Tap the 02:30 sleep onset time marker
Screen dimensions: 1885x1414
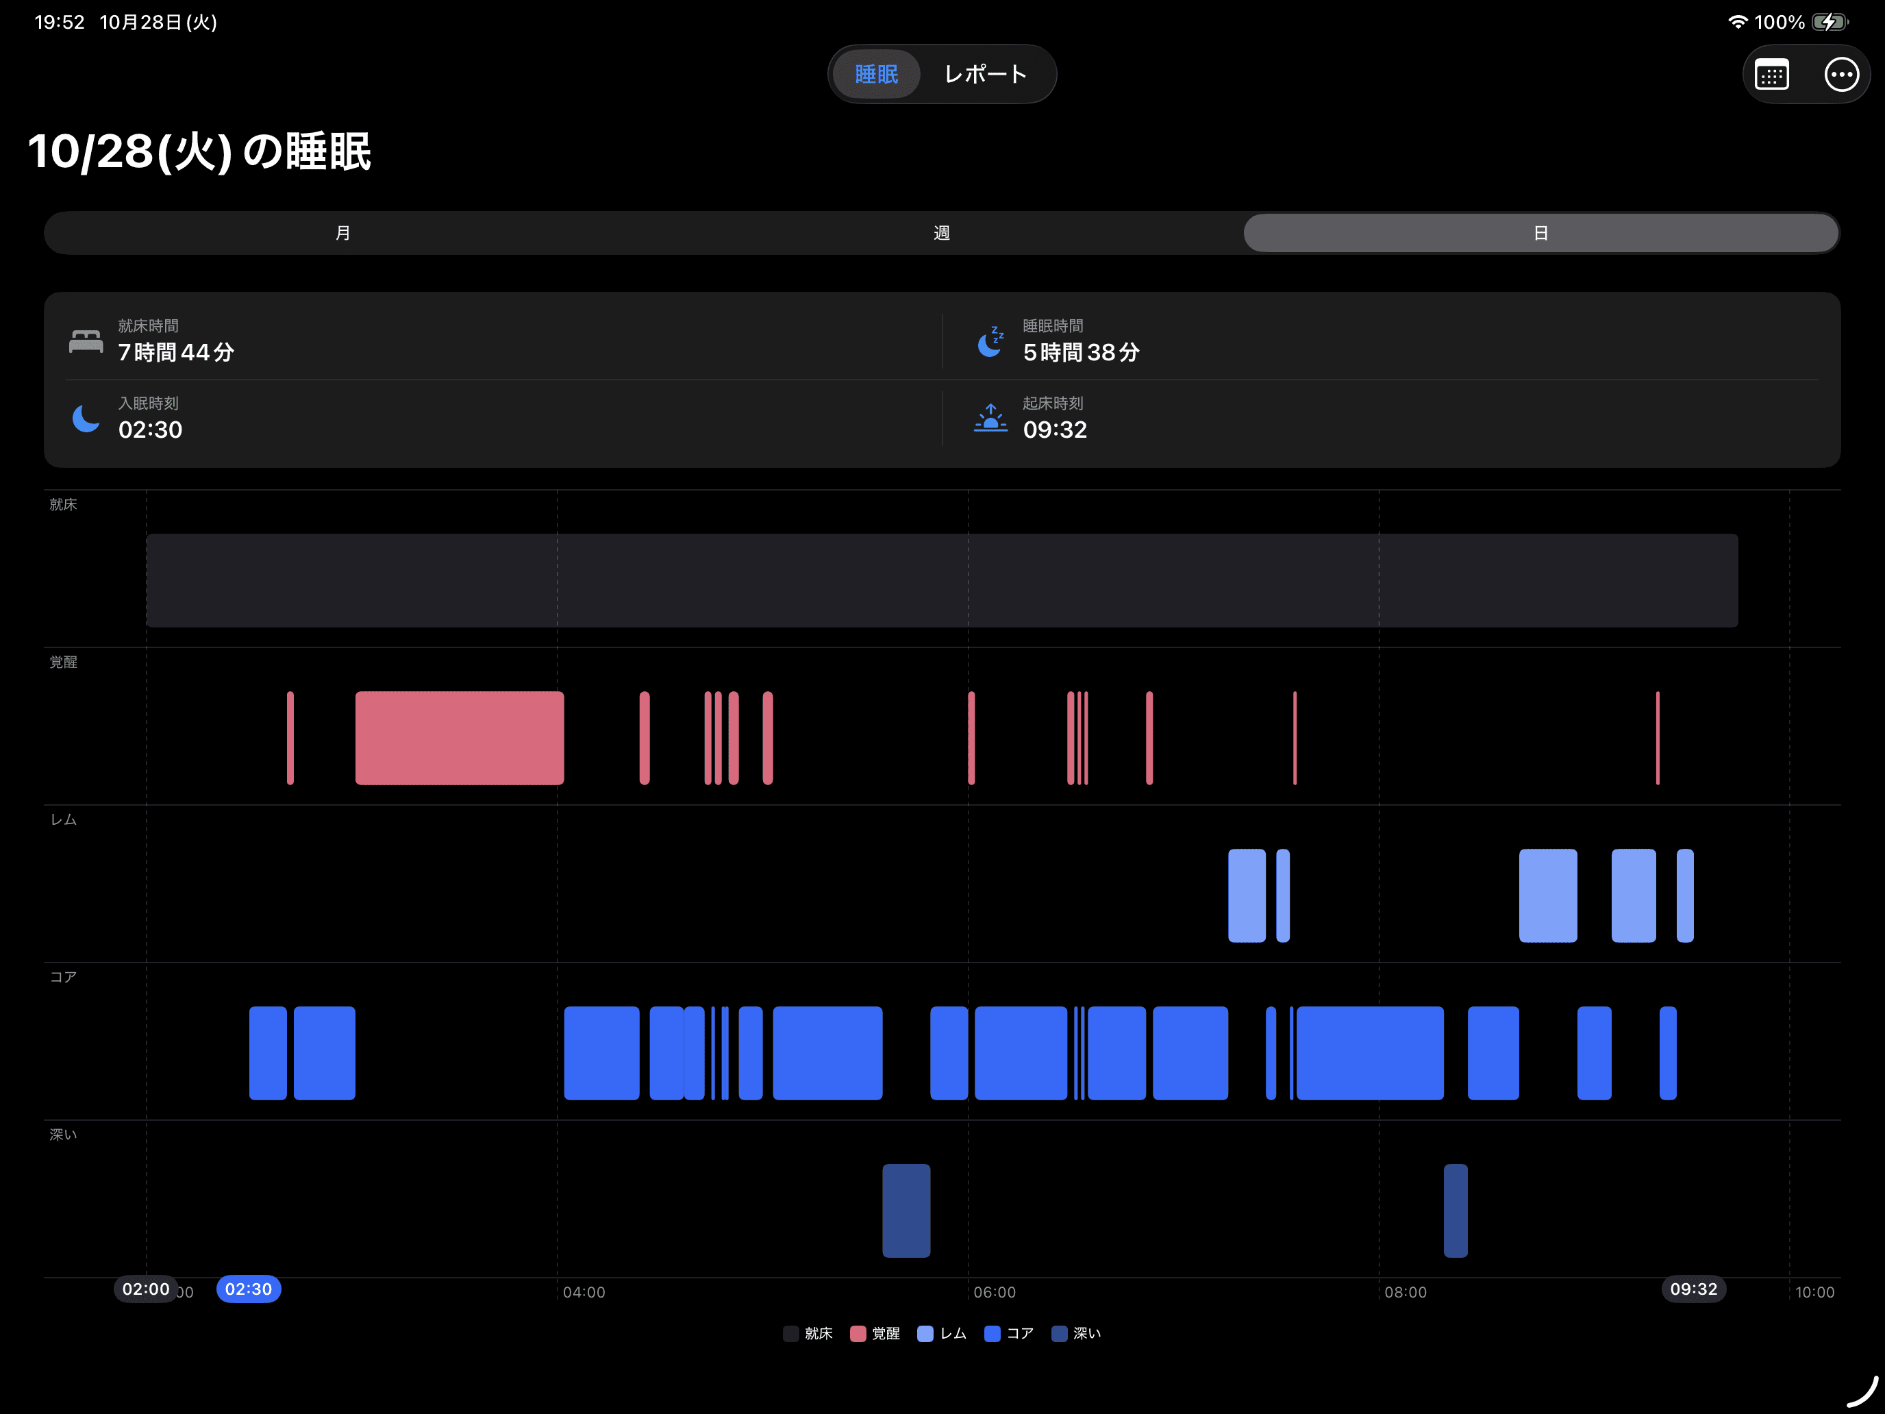[x=249, y=1289]
